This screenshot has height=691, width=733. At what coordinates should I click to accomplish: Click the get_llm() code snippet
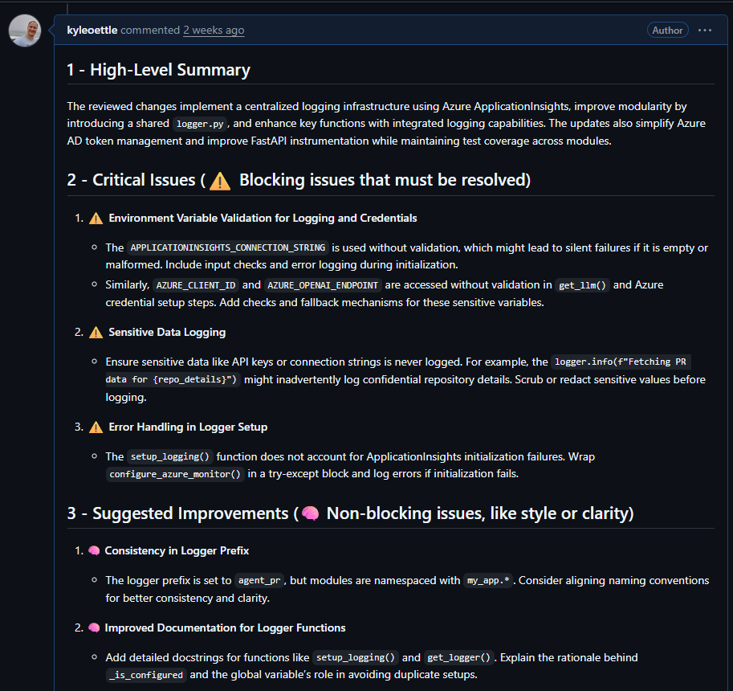click(583, 285)
